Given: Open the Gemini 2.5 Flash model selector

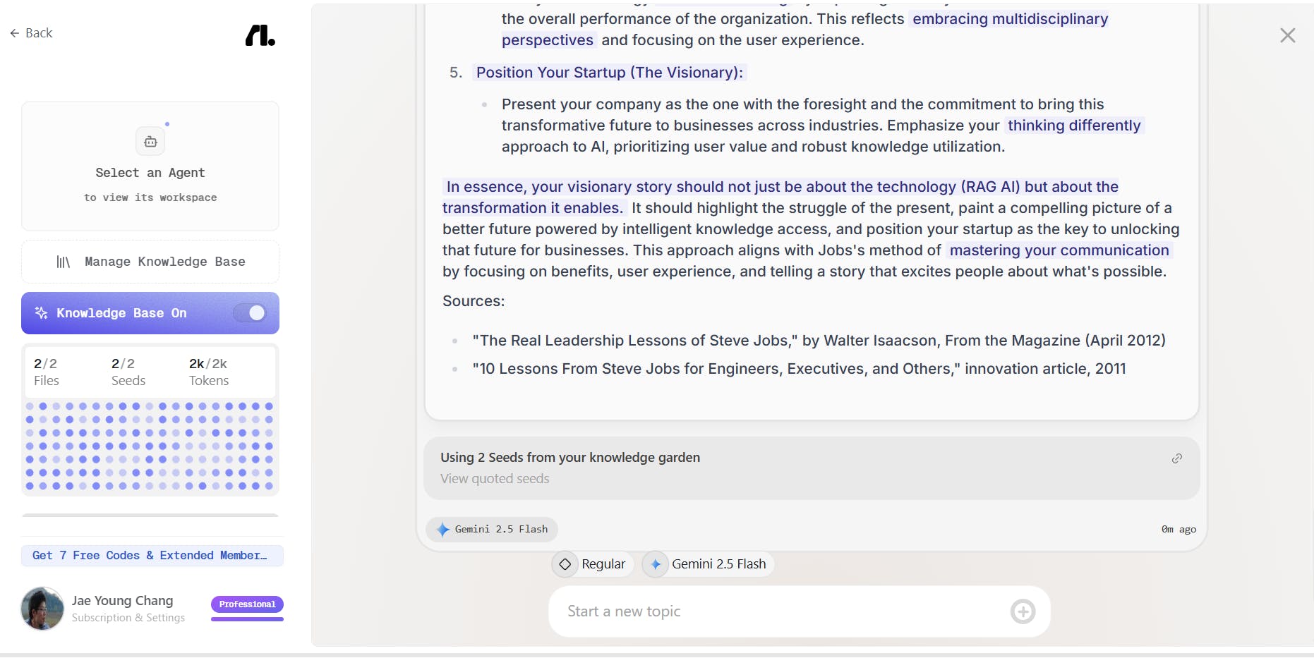Looking at the screenshot, I should [x=709, y=564].
